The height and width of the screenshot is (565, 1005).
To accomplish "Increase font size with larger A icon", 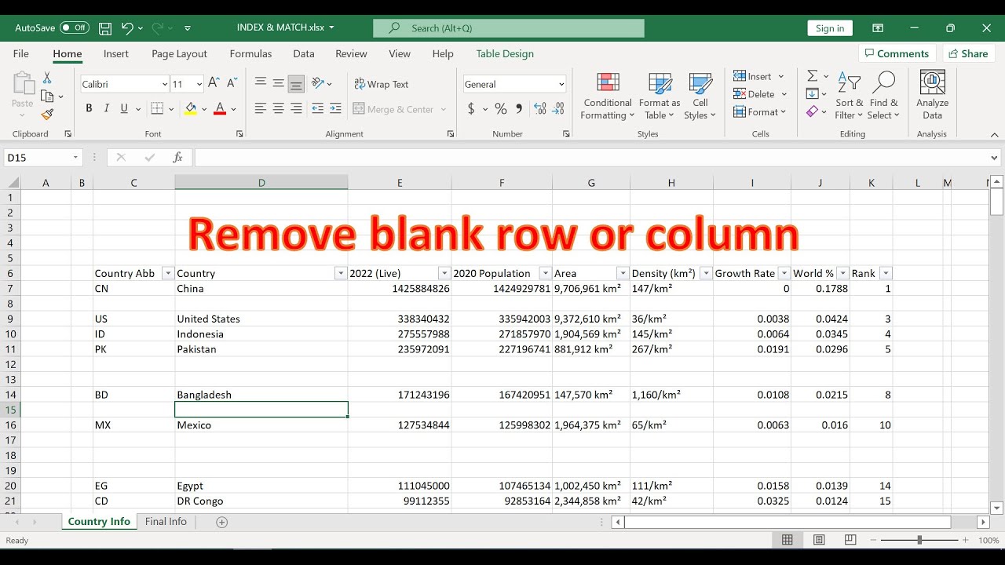I will 214,83.
